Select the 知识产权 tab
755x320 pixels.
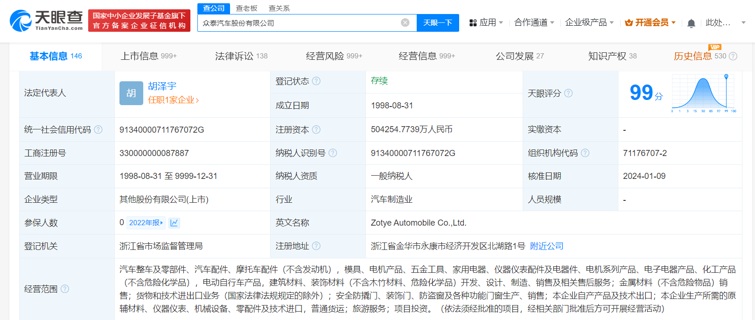pos(612,56)
